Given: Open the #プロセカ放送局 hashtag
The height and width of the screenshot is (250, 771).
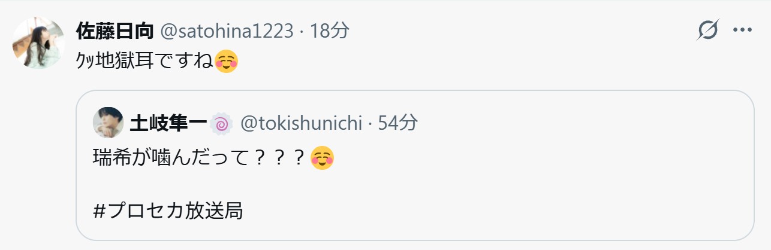Looking at the screenshot, I should [x=168, y=211].
